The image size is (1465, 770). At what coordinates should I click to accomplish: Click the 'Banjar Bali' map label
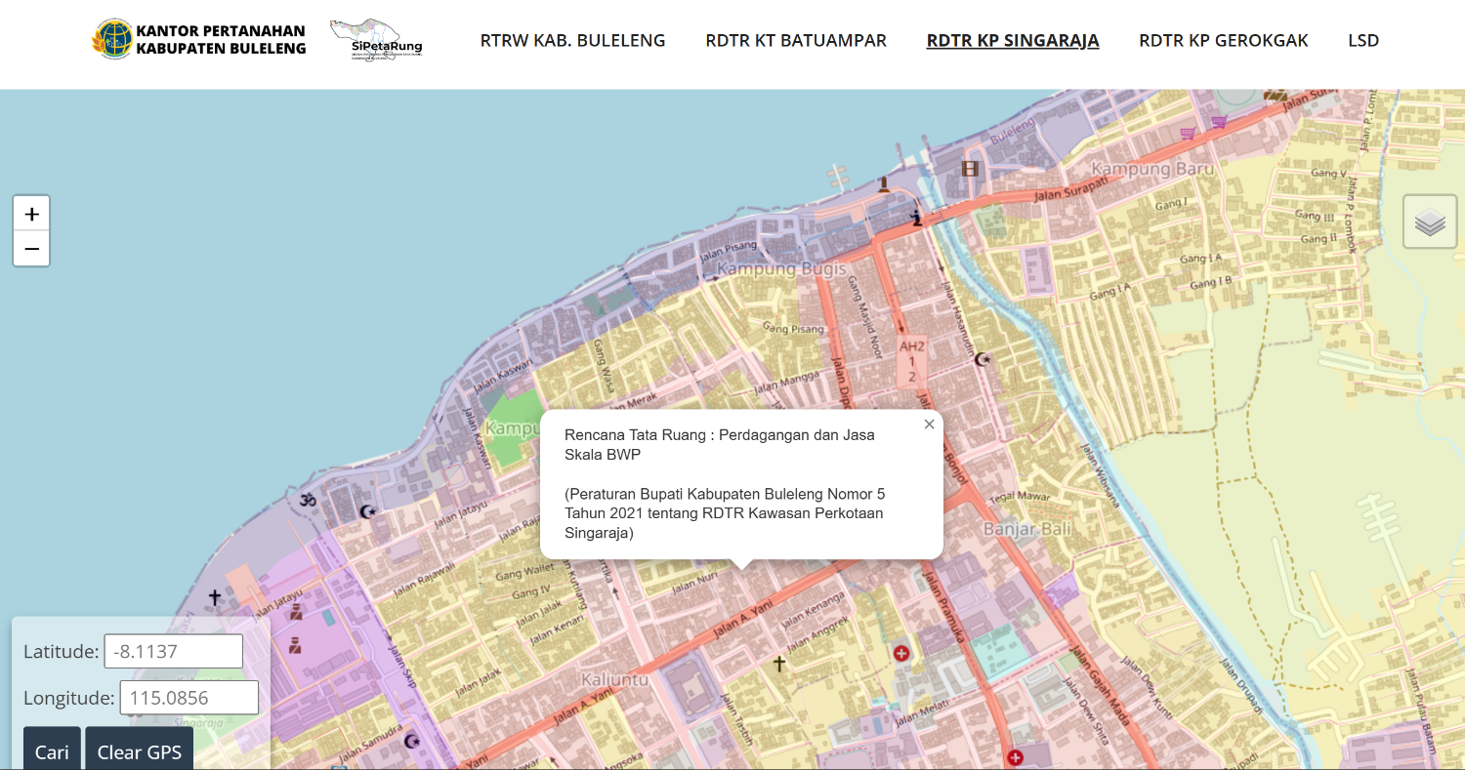1027,530
